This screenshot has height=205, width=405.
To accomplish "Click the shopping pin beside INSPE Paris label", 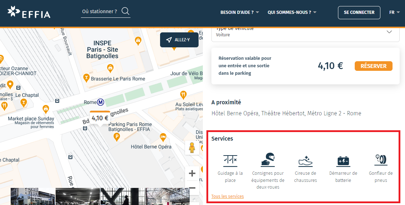I will 138,41.
